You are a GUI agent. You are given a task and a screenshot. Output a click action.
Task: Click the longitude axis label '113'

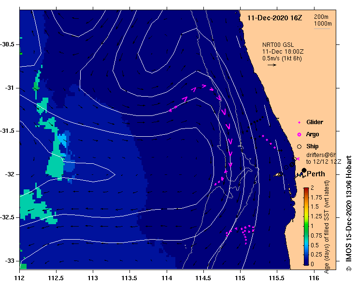(x=93, y=278)
